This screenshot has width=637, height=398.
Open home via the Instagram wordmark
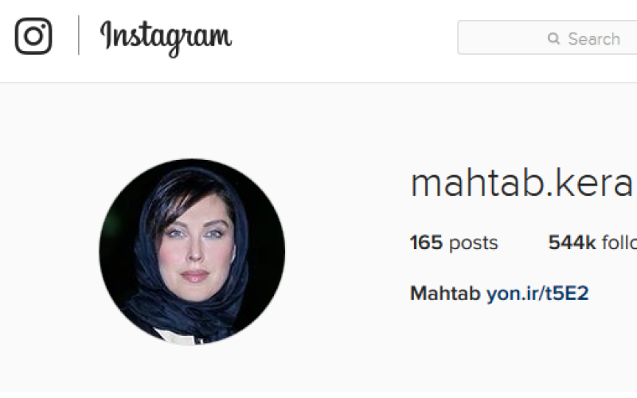[166, 38]
